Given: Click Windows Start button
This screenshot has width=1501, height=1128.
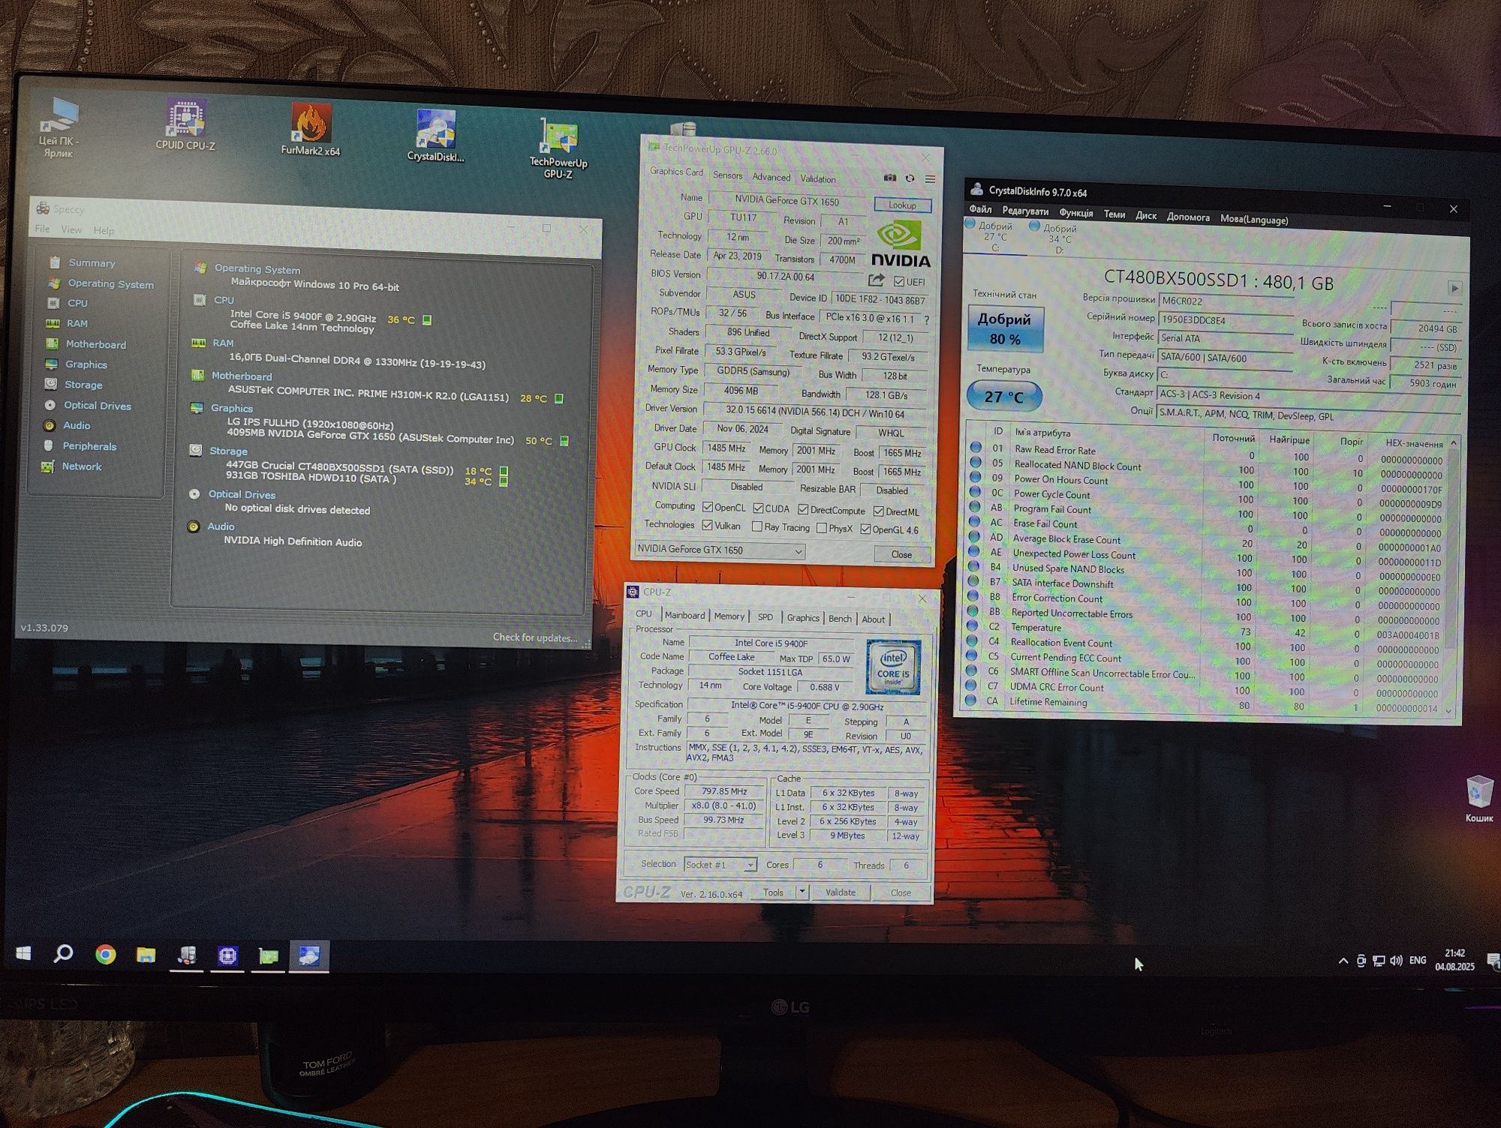Looking at the screenshot, I should click(23, 953).
